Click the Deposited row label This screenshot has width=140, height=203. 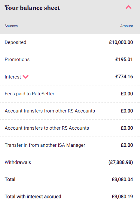coord(15,42)
